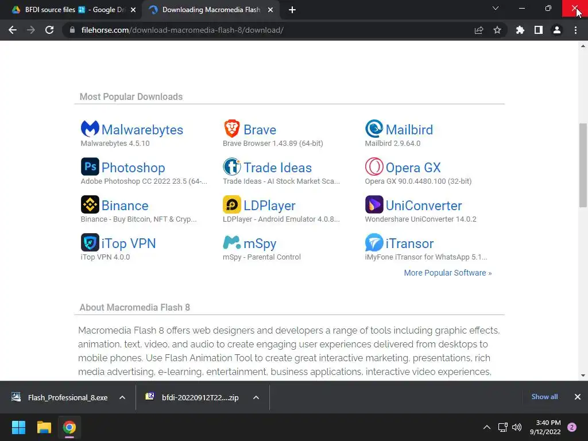Show hidden system tray icons
The height and width of the screenshot is (441, 588).
[487, 427]
